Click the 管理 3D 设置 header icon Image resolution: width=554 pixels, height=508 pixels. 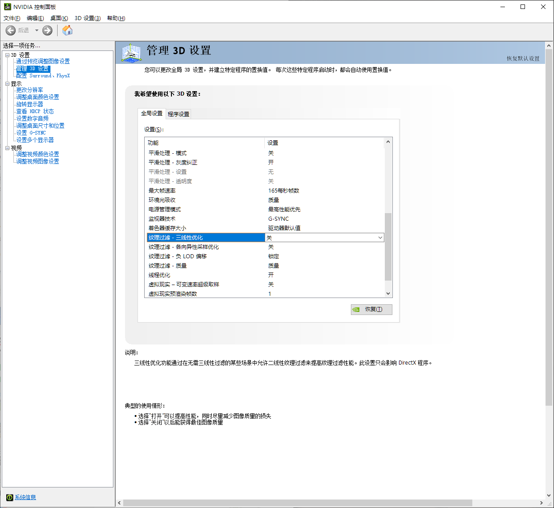click(131, 53)
